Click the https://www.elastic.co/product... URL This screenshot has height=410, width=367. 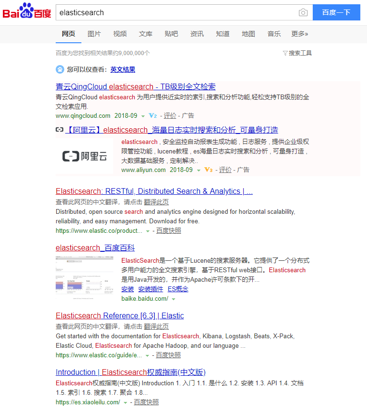[99, 230]
